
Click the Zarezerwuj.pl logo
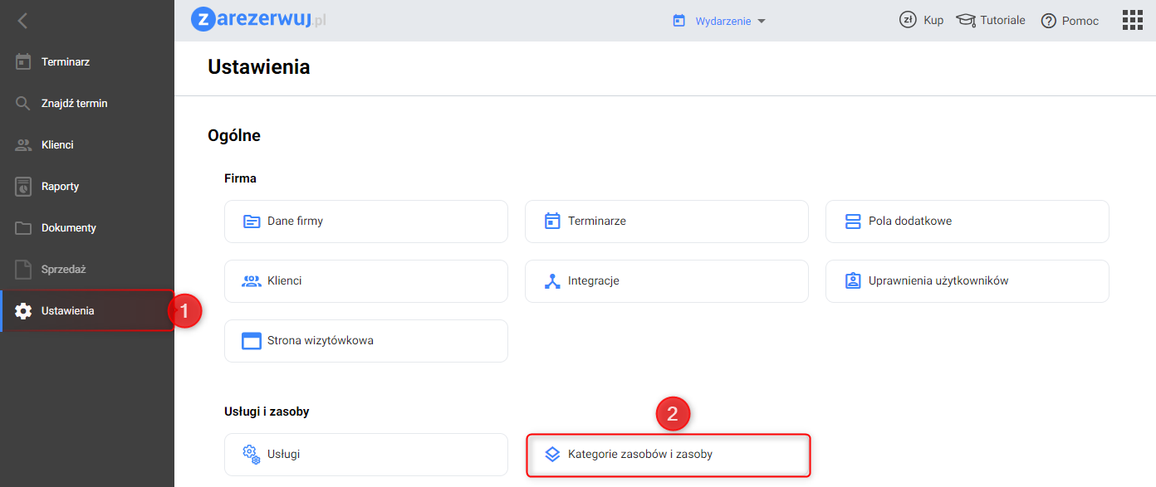point(257,20)
